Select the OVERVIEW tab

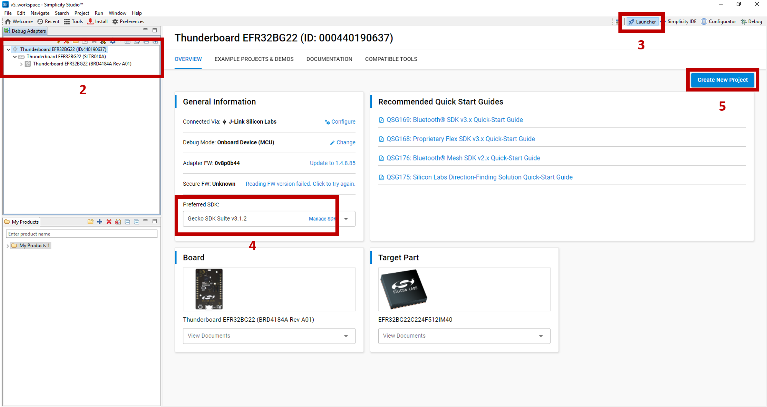tap(188, 59)
